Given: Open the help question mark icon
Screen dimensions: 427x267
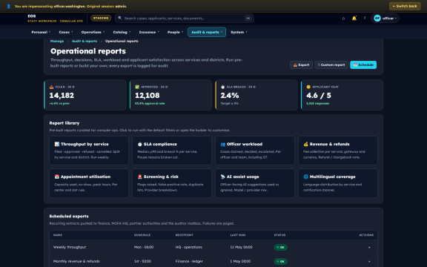Looking at the screenshot, I should (x=365, y=19).
